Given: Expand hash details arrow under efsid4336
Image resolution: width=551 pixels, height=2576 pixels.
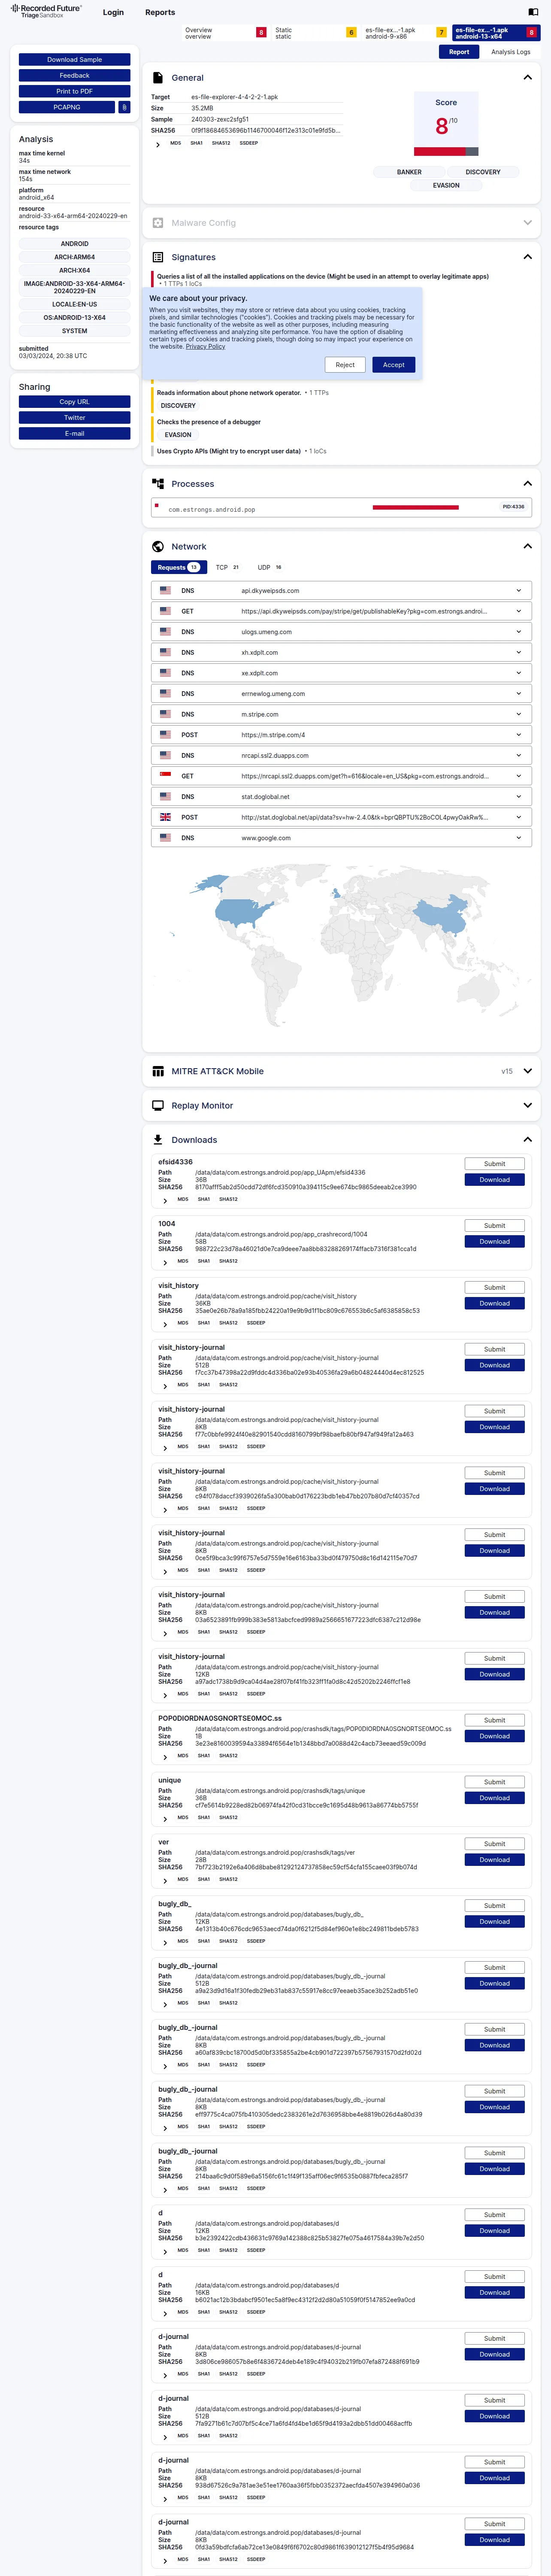Looking at the screenshot, I should click(x=165, y=1200).
